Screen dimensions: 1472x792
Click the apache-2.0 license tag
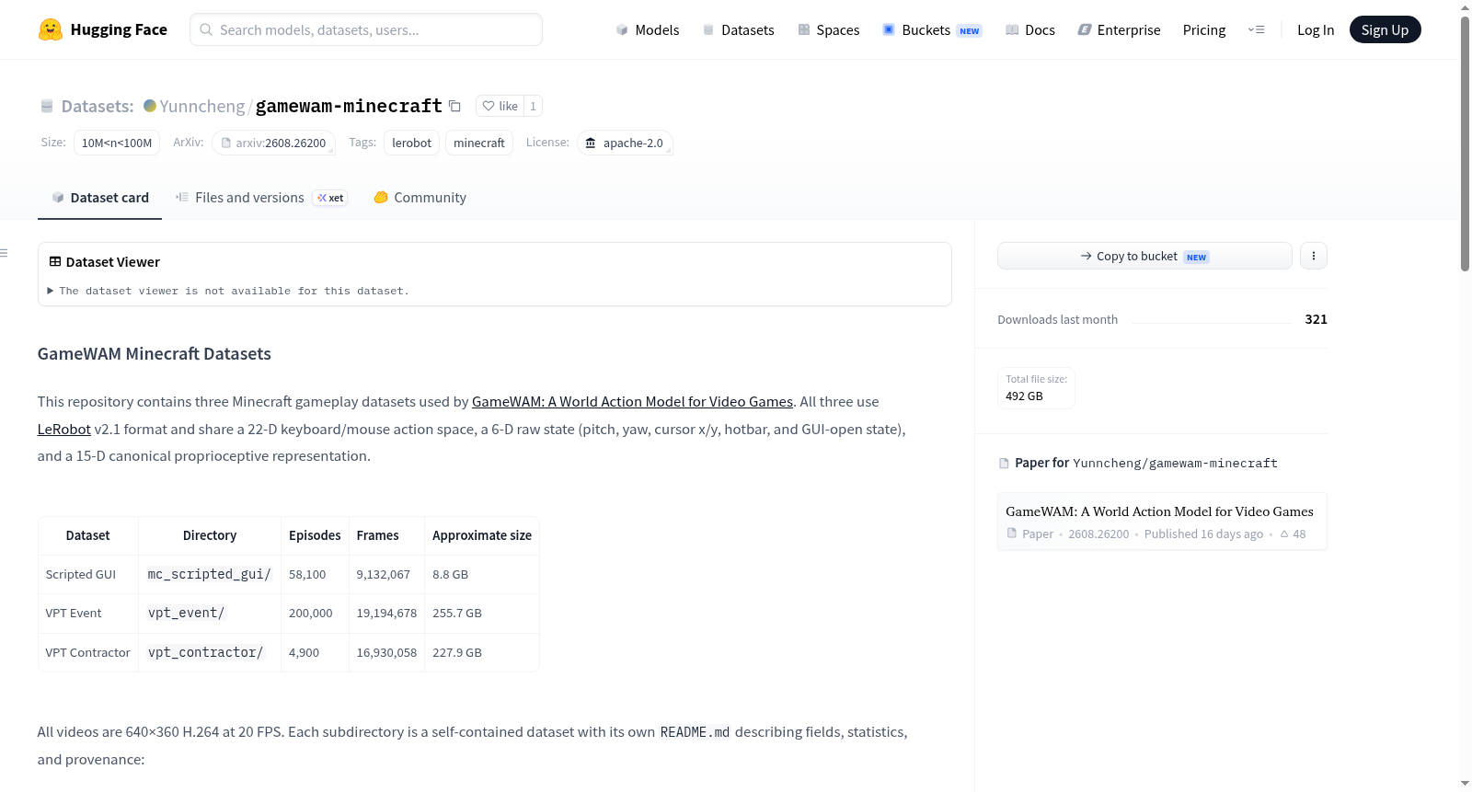(x=625, y=143)
